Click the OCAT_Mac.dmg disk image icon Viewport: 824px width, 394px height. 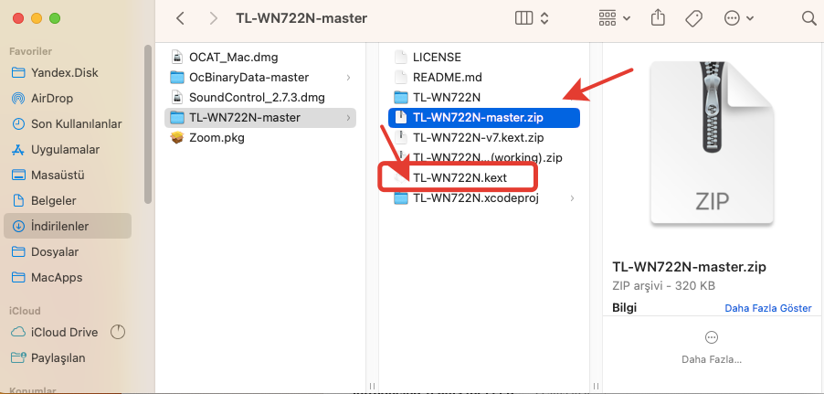[x=177, y=57]
